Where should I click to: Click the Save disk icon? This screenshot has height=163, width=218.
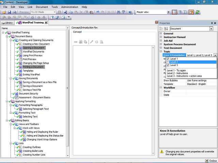click(9, 12)
